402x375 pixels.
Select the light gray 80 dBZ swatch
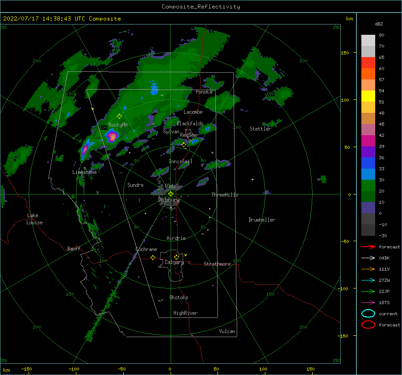[x=368, y=41]
